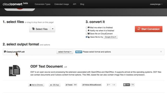Expand the Select files source arrow
Viewport: 167px width, 94px height.
pos(53,29)
